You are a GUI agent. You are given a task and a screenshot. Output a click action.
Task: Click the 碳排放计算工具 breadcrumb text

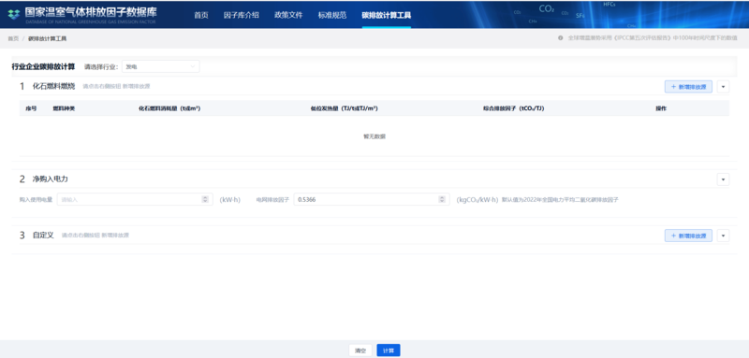click(48, 38)
